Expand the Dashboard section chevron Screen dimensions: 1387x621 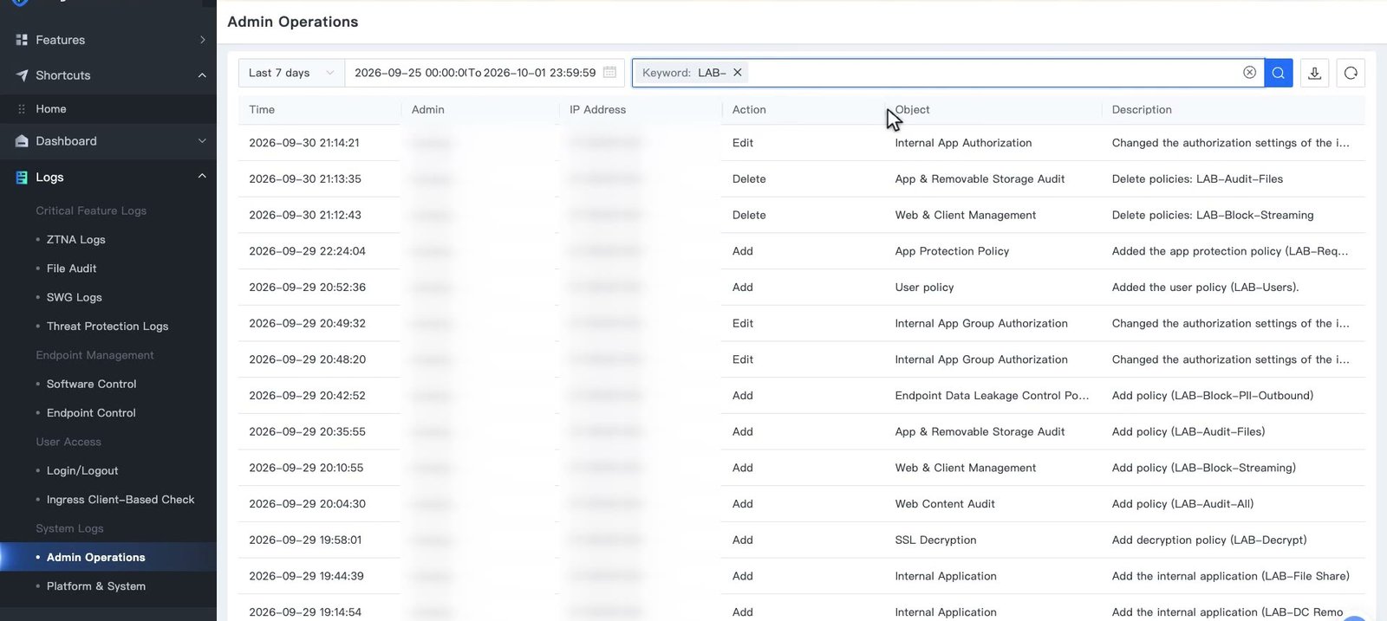202,141
